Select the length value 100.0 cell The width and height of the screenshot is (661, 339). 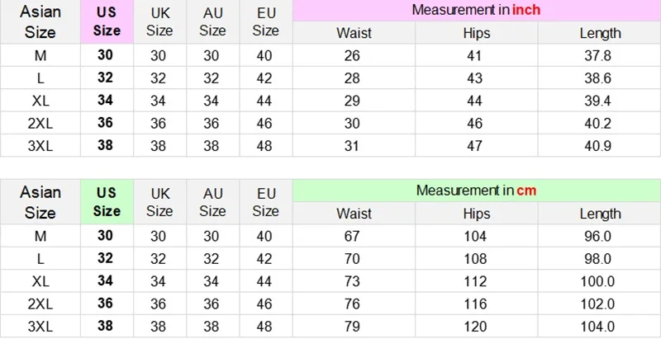tap(600, 281)
